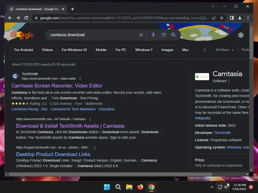
Task: Open Chrome three-dot menu
Action: [x=248, y=18]
